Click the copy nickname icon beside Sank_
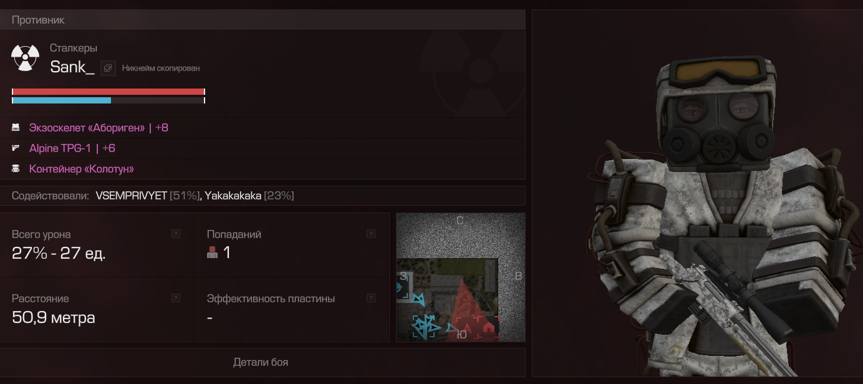 coord(108,68)
